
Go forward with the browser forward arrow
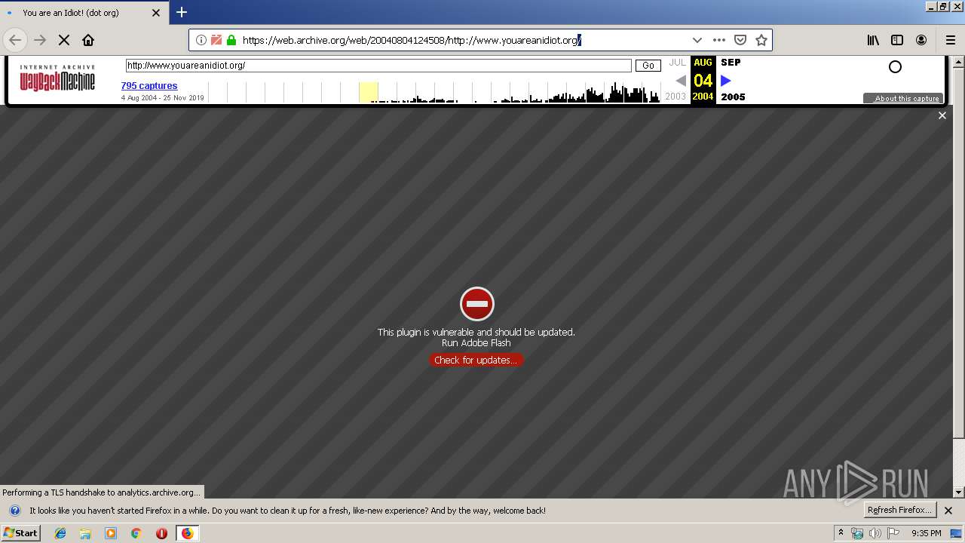tap(40, 40)
